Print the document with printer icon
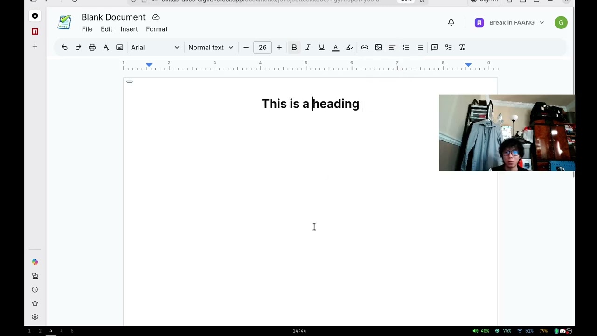 click(92, 47)
